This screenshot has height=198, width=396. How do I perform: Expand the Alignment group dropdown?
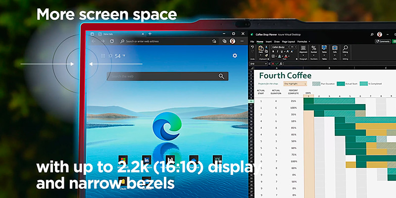(303, 55)
